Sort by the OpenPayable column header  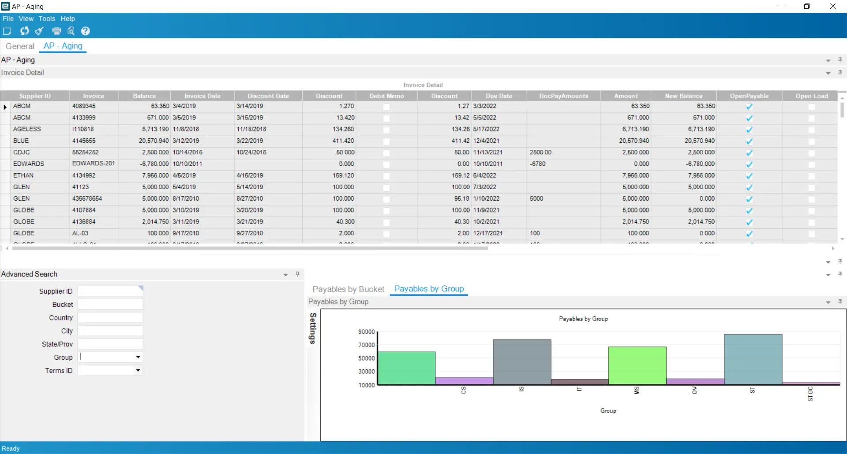click(749, 96)
